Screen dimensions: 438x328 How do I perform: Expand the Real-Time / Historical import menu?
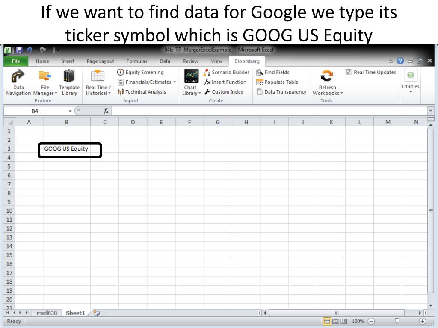pos(98,82)
